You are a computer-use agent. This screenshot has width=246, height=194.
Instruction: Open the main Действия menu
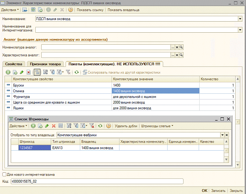point(10,10)
